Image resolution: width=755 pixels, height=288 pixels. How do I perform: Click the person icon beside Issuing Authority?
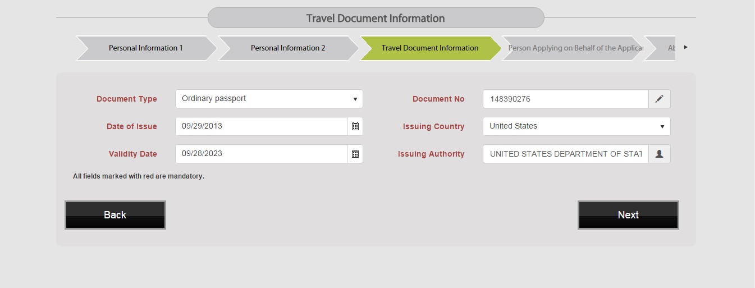pyautogui.click(x=660, y=154)
